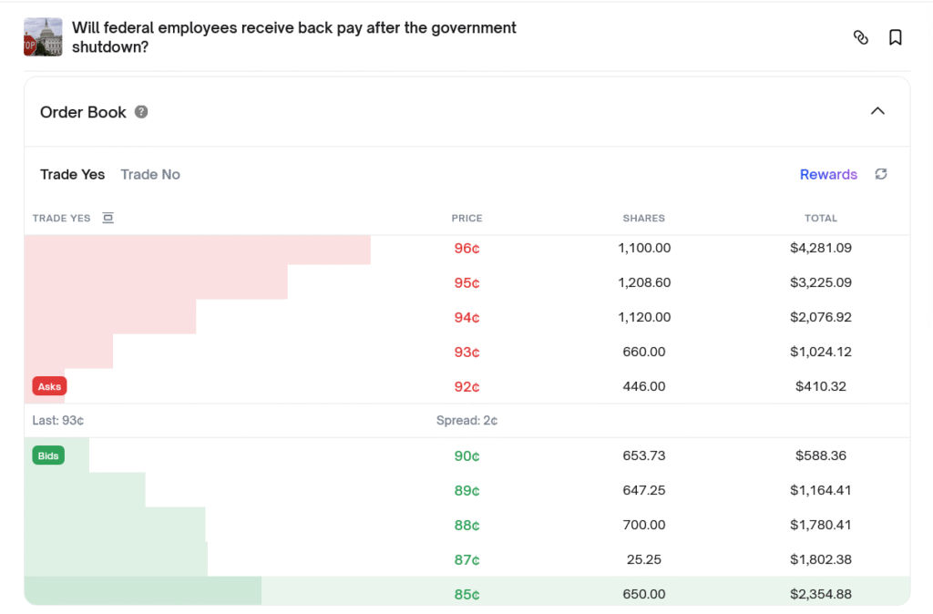
Task: Select the 92¢ ask price
Action: [x=466, y=387]
